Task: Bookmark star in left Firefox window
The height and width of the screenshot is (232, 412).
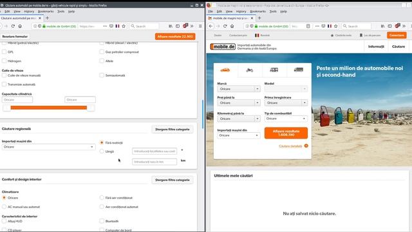Action: pos(124,26)
